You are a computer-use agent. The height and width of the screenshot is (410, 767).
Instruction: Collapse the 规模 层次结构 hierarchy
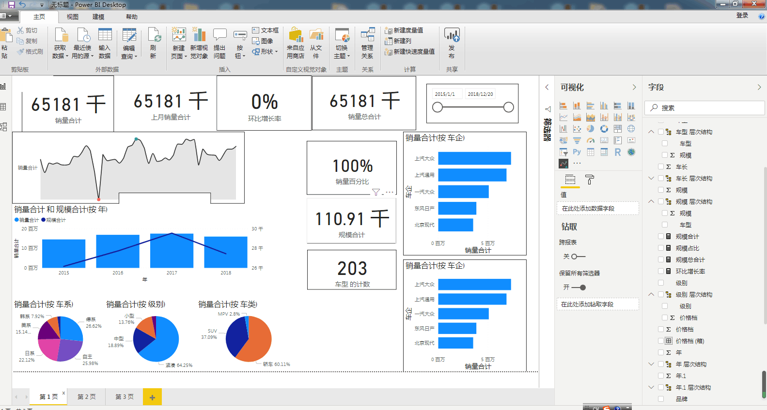point(651,201)
